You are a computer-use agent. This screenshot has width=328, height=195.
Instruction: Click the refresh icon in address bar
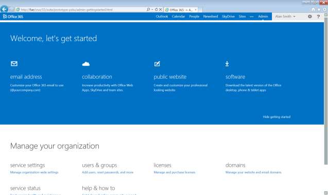(156, 10)
